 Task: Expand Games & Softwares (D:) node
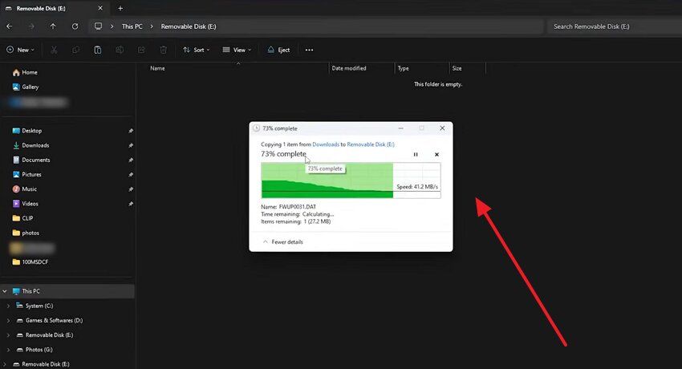tap(8, 321)
